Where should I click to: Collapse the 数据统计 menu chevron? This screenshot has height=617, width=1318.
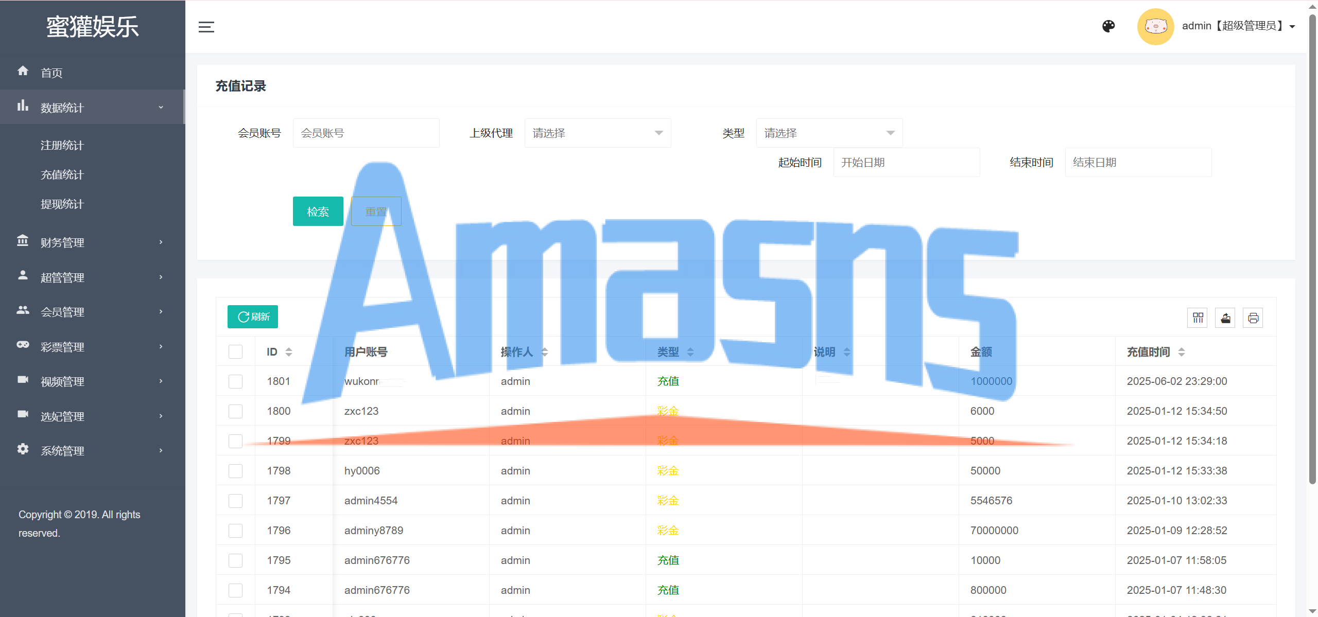click(x=161, y=107)
